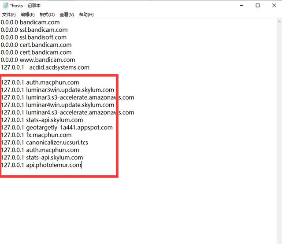Click the luminar3.s3-accelerate.amazonaws.com line
The height and width of the screenshot is (244, 282).
[67, 97]
